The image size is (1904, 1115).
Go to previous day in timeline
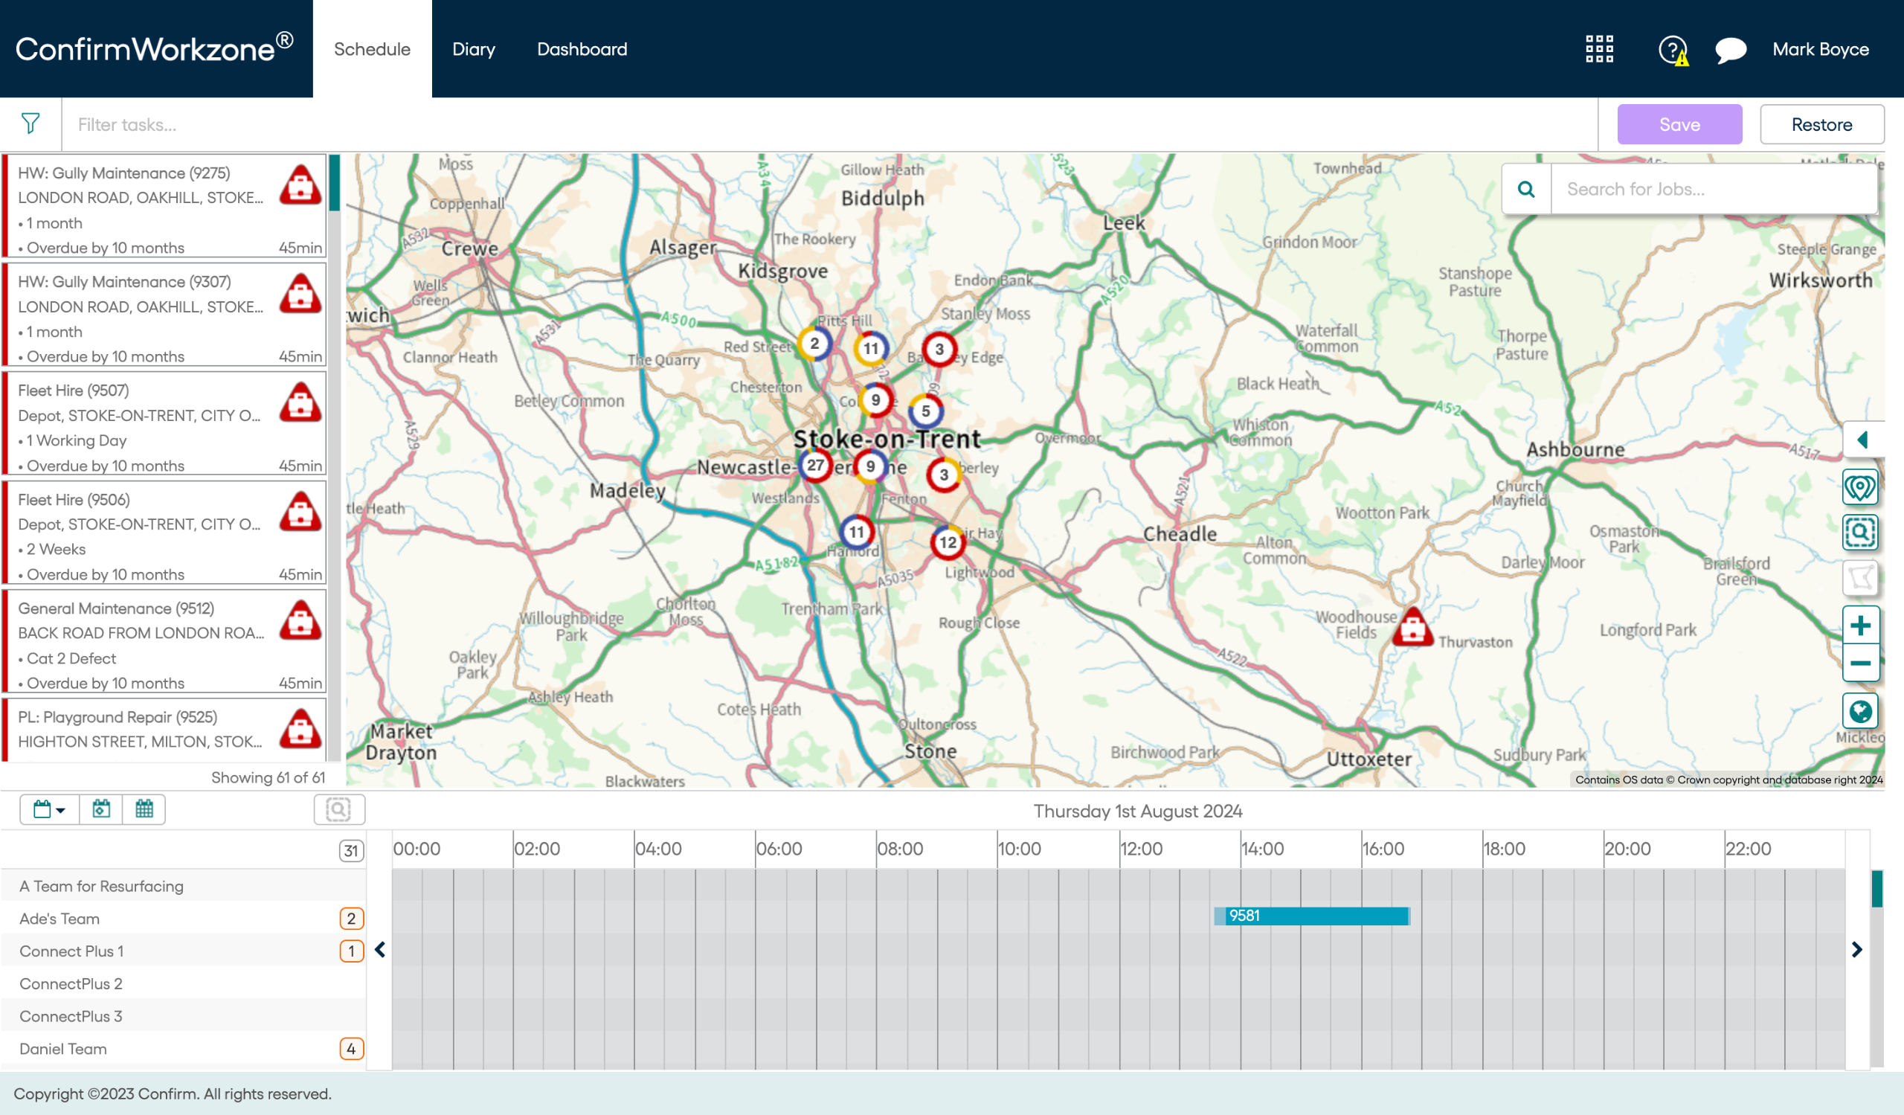pos(380,950)
